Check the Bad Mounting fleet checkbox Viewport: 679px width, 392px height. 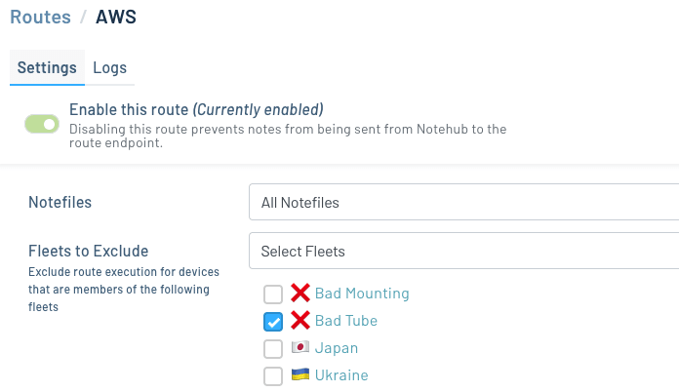coord(273,294)
